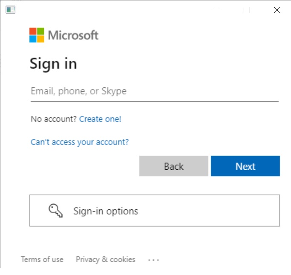Focus the Email, phone, or Skype field

(x=154, y=92)
